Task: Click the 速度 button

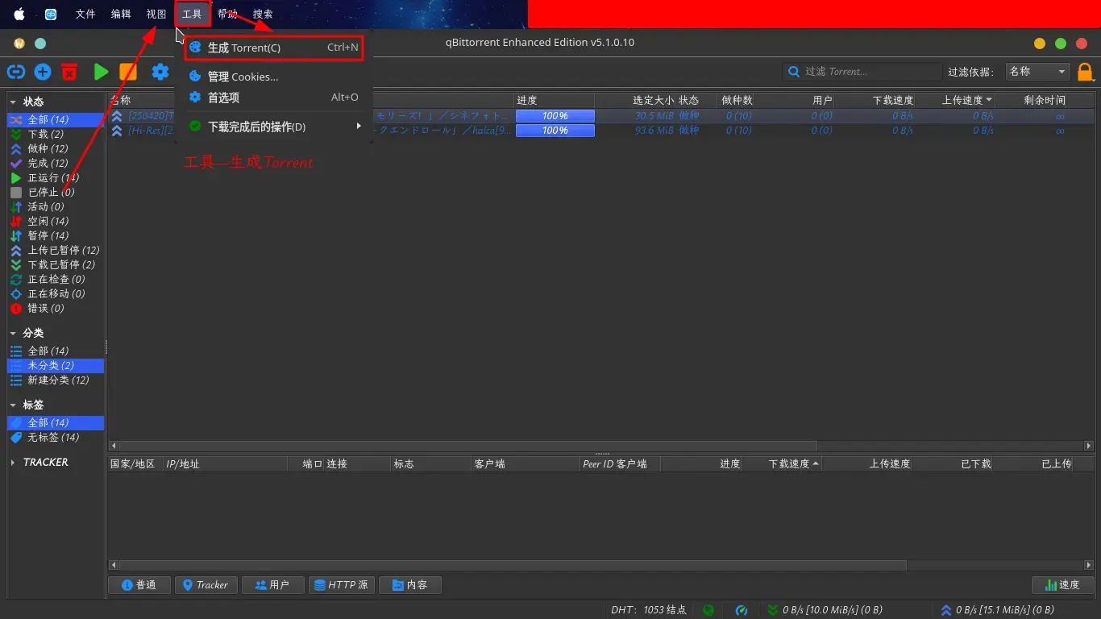Action: pyautogui.click(x=1062, y=585)
